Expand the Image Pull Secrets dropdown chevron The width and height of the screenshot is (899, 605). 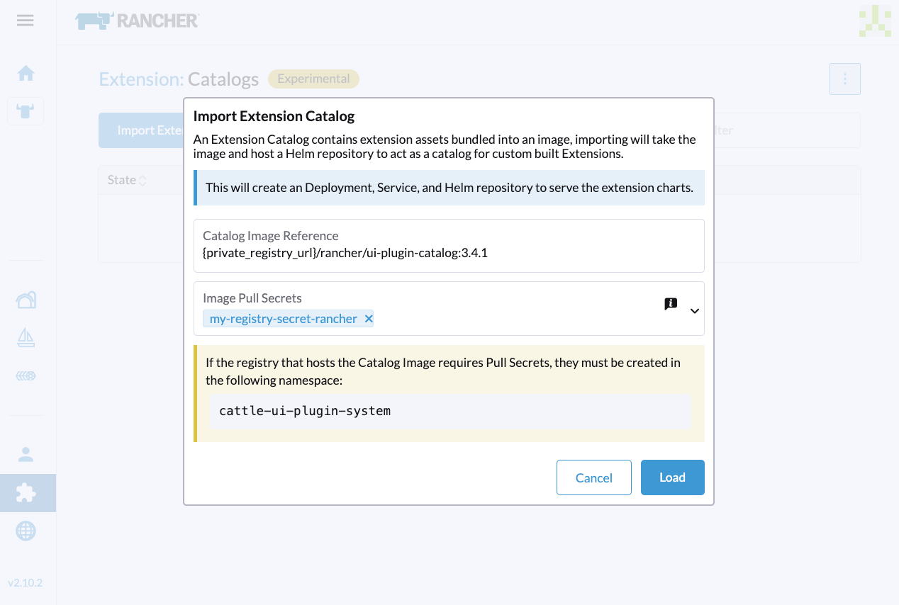click(694, 311)
